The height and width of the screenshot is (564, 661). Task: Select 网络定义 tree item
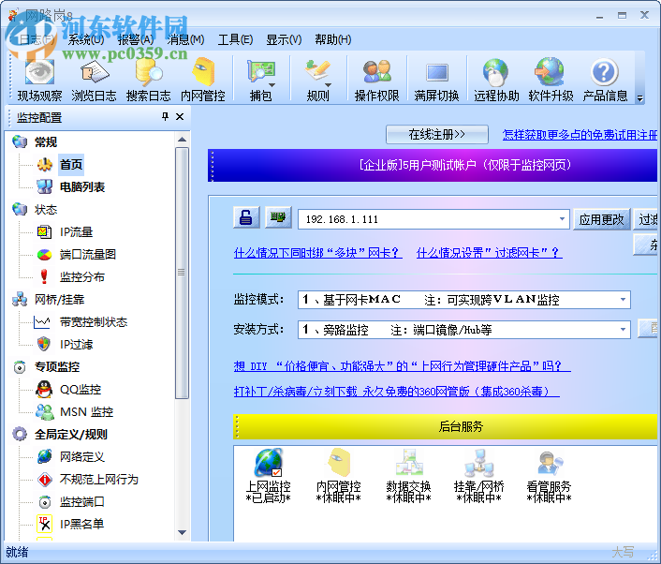[x=81, y=457]
